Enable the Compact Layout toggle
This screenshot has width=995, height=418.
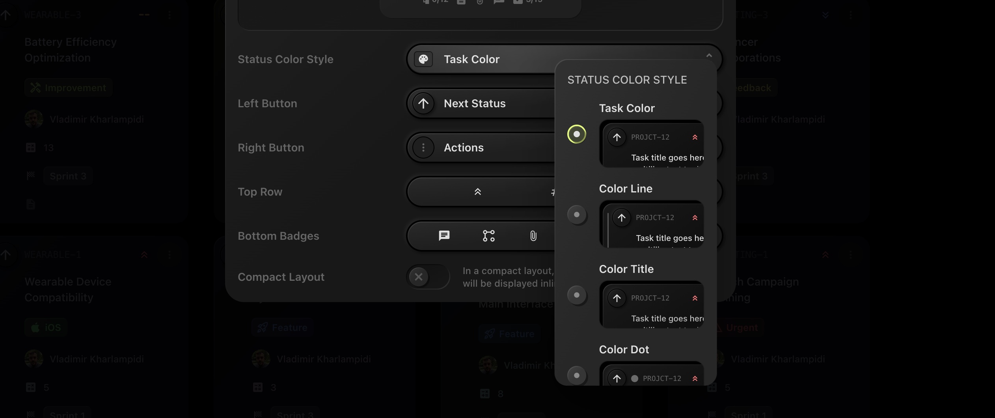point(428,277)
